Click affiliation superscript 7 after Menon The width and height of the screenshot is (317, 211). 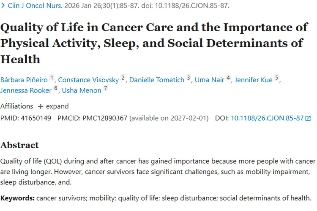[x=106, y=88]
